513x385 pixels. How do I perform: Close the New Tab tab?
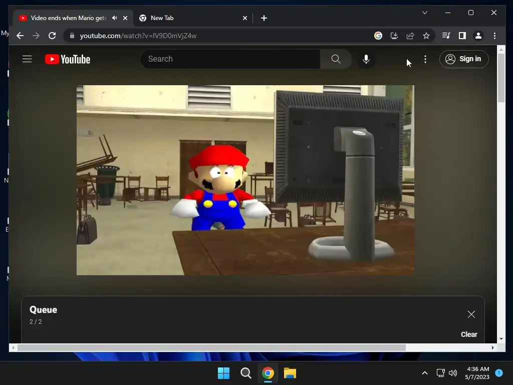pyautogui.click(x=244, y=18)
